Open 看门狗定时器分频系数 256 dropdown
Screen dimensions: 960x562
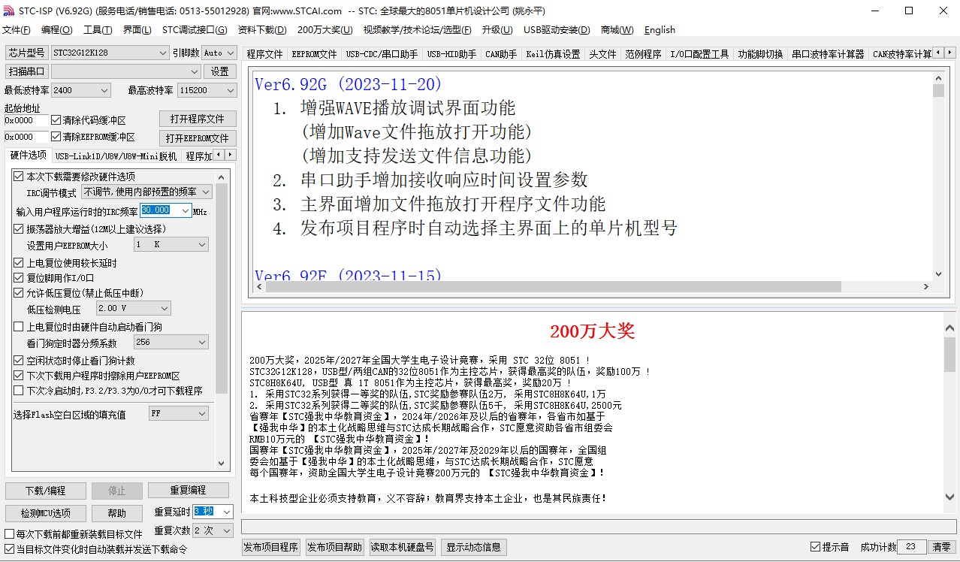tap(171, 342)
